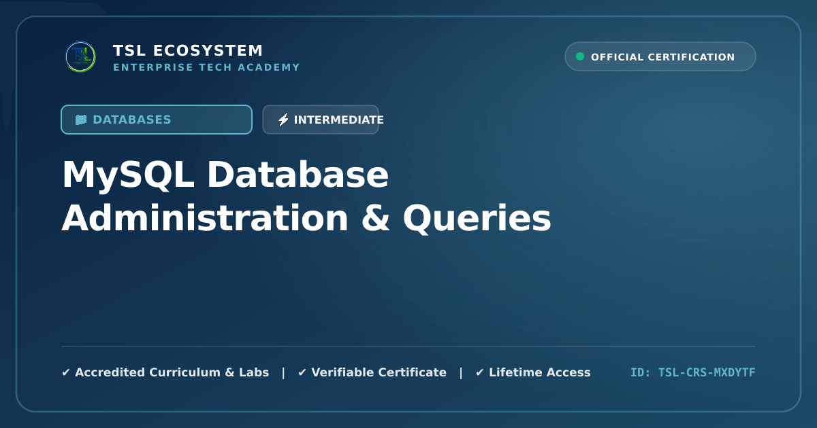817x428 pixels.
Task: Click the folder icon beside DATABASES
Action: (x=81, y=120)
